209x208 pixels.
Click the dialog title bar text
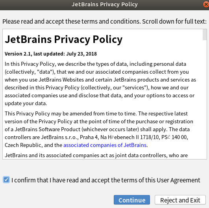pyautogui.click(x=105, y=4)
